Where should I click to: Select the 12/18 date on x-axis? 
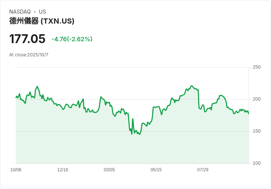63,170
